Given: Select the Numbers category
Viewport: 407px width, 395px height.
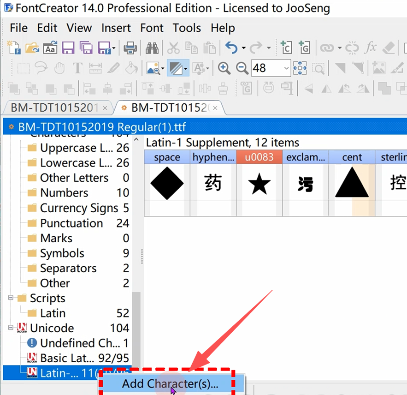Looking at the screenshot, I should click(78, 193).
